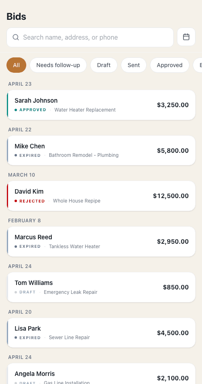Screen dimensions: 202x384
Task: Focus the search name, address, or phone field
Action: pyautogui.click(x=90, y=37)
